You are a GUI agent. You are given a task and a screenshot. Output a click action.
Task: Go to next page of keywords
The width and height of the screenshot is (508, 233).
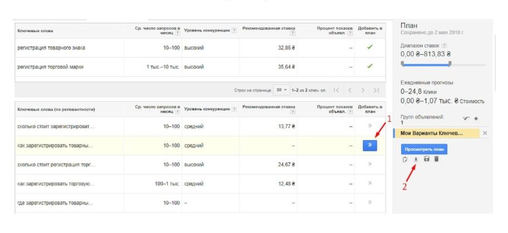[x=363, y=90]
